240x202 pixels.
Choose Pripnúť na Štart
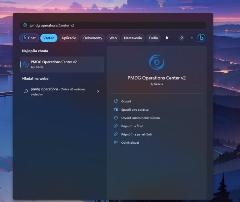pyautogui.click(x=132, y=126)
